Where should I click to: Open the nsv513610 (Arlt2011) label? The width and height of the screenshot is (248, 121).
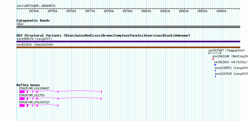click(x=231, y=62)
